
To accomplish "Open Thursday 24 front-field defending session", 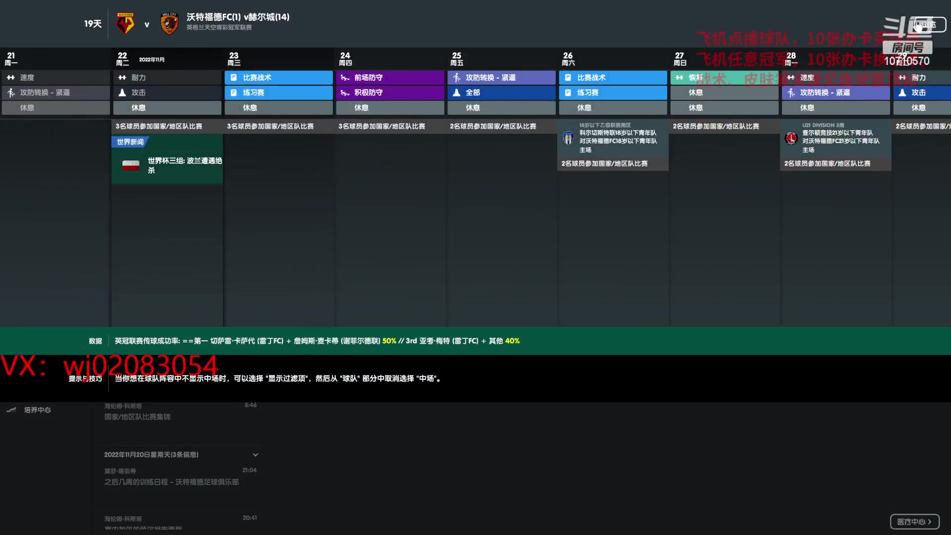I will (390, 77).
